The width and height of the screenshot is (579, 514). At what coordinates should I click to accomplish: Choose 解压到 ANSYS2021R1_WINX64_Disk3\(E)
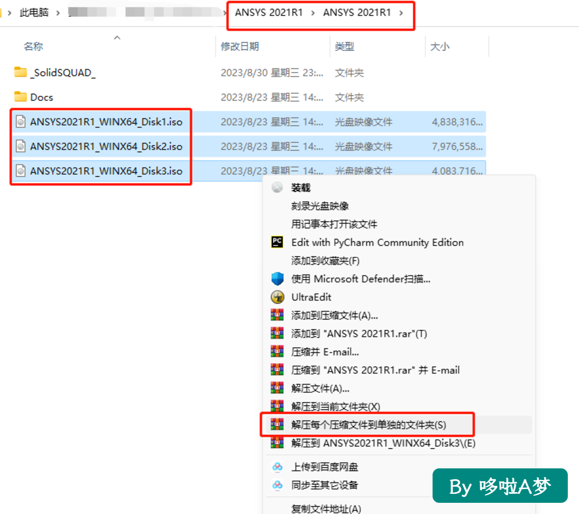383,443
